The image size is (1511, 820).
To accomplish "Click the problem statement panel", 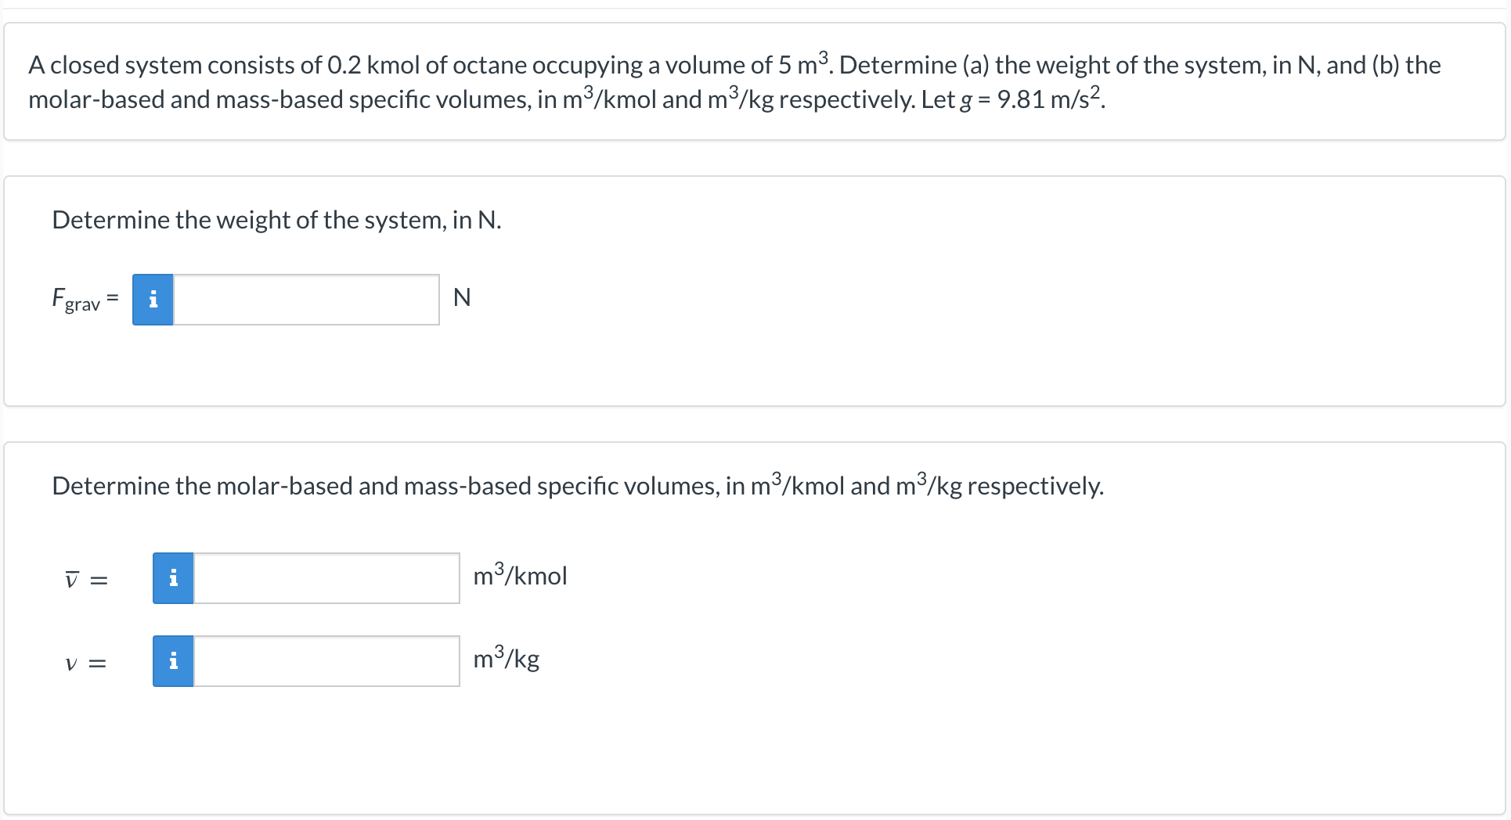I will click(x=752, y=81).
